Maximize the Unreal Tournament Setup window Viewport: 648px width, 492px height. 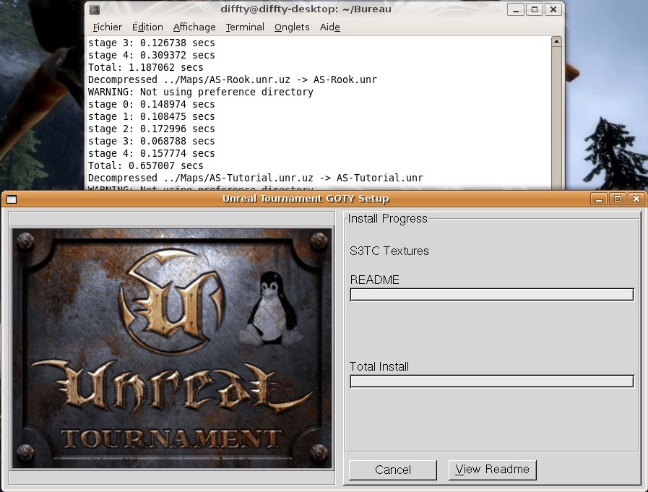[x=617, y=199]
